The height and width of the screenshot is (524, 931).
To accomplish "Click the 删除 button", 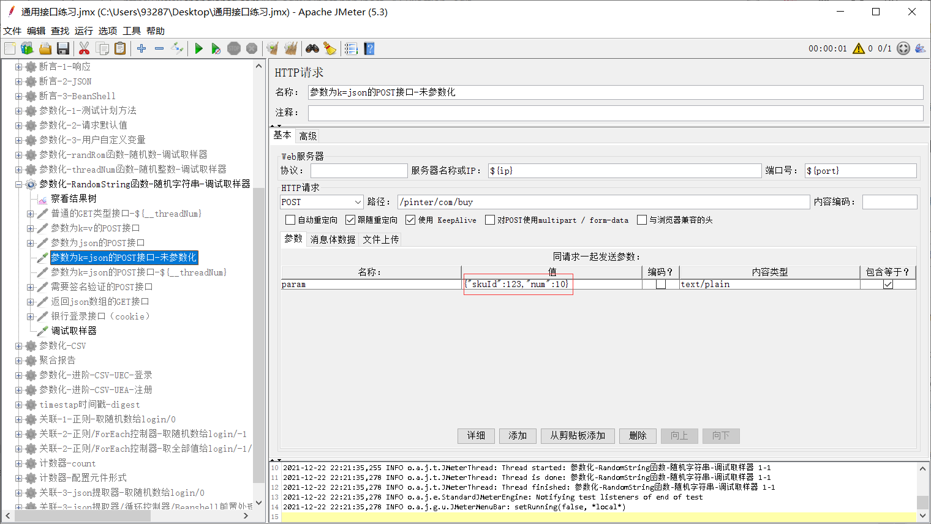I will tap(638, 435).
